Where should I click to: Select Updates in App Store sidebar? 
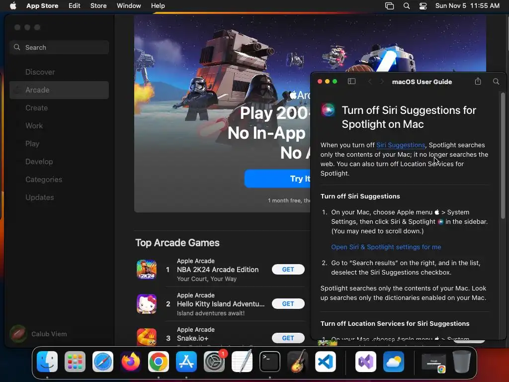(x=59, y=197)
